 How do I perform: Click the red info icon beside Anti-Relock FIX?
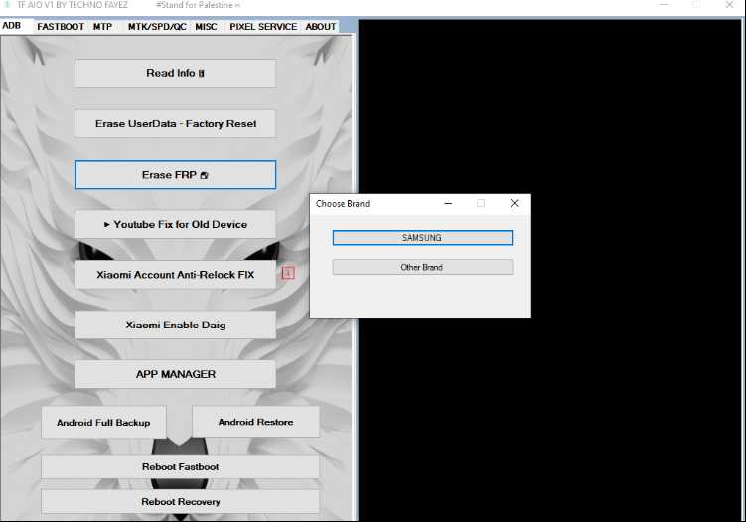tap(288, 273)
